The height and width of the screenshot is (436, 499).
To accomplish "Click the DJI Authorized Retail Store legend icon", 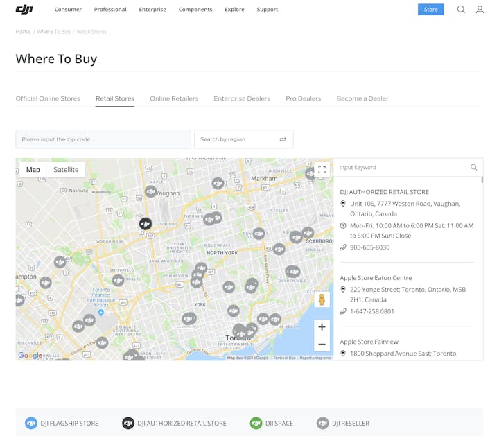I will (x=128, y=424).
